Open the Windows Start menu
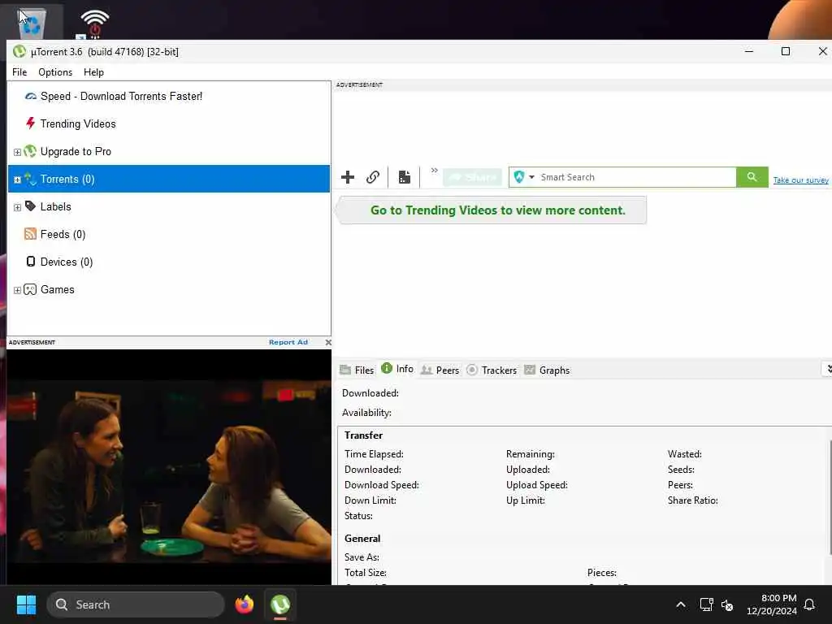The width and height of the screenshot is (832, 624). 26,604
